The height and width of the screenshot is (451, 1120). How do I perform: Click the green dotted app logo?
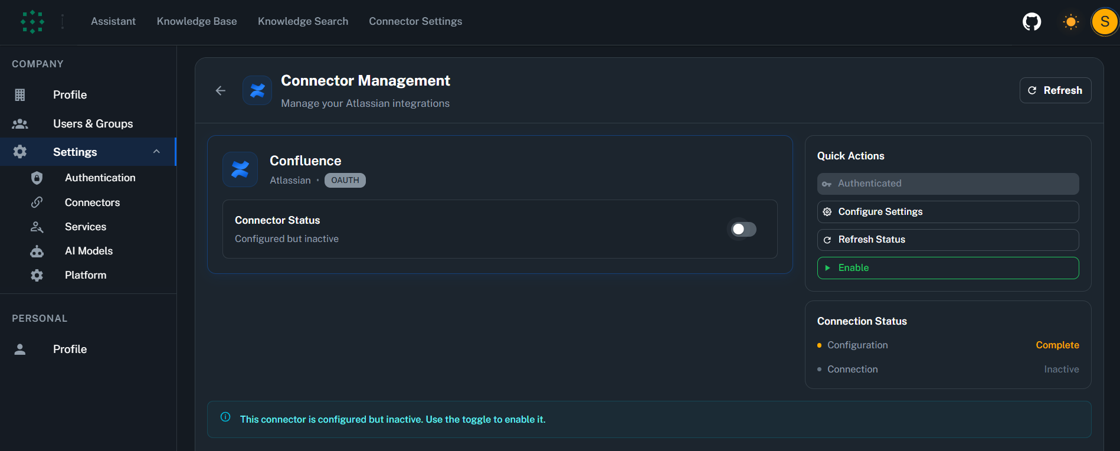tap(32, 22)
